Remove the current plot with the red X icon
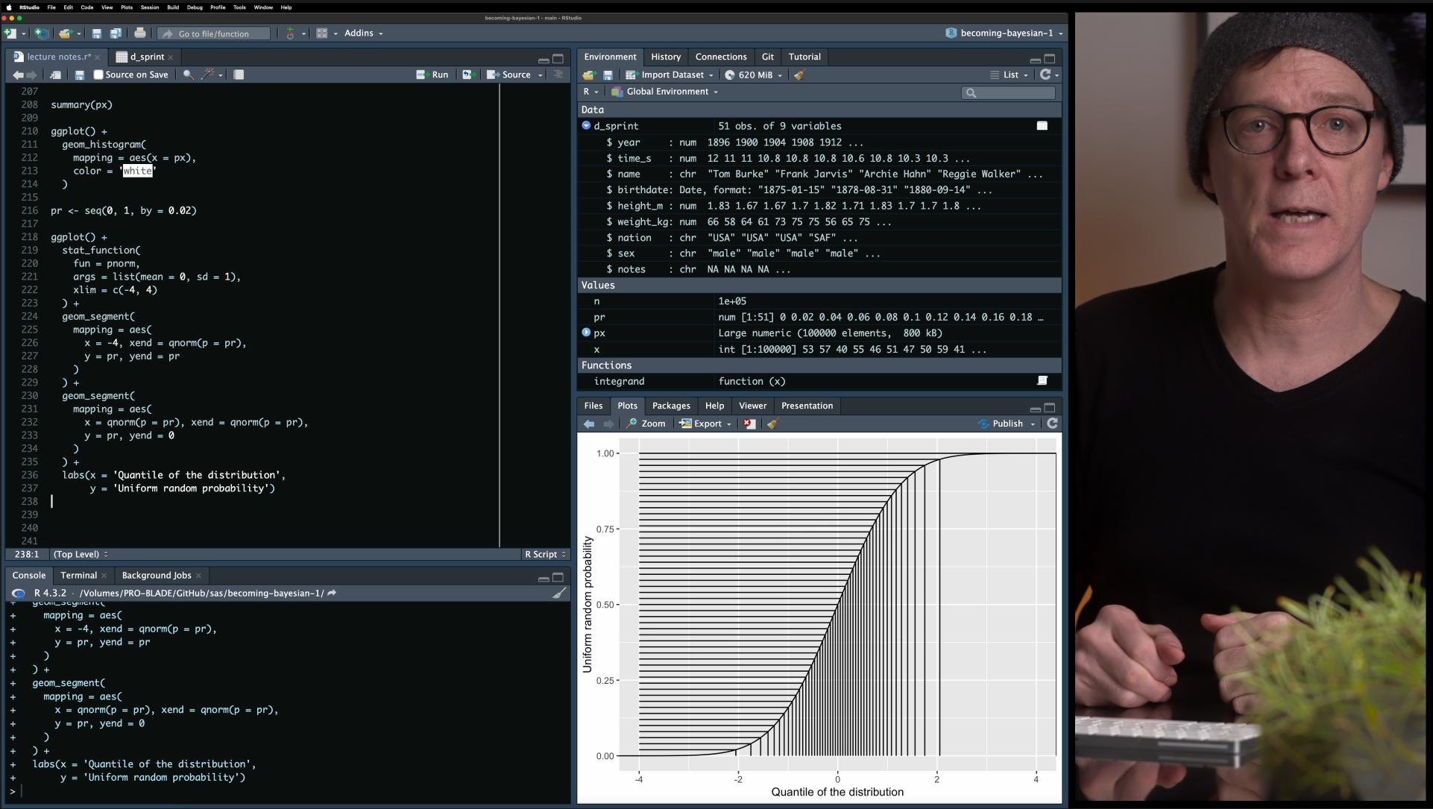 (x=749, y=424)
